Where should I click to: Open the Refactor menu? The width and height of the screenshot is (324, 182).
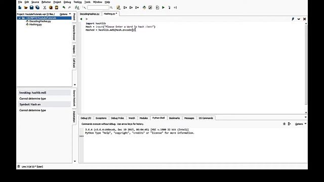(46, 2)
